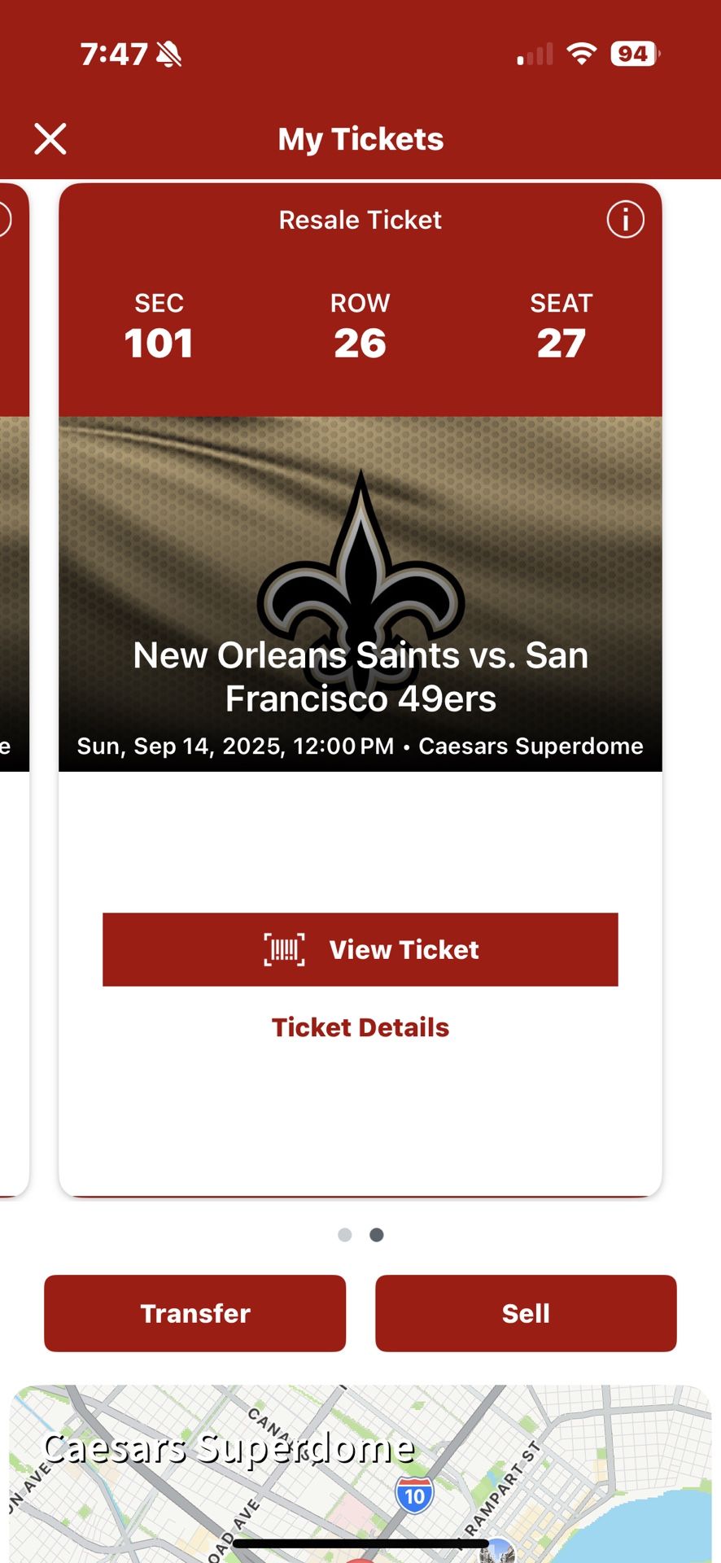Viewport: 721px width, 1563px height.
Task: Open the My Tickets header title
Action: click(360, 138)
